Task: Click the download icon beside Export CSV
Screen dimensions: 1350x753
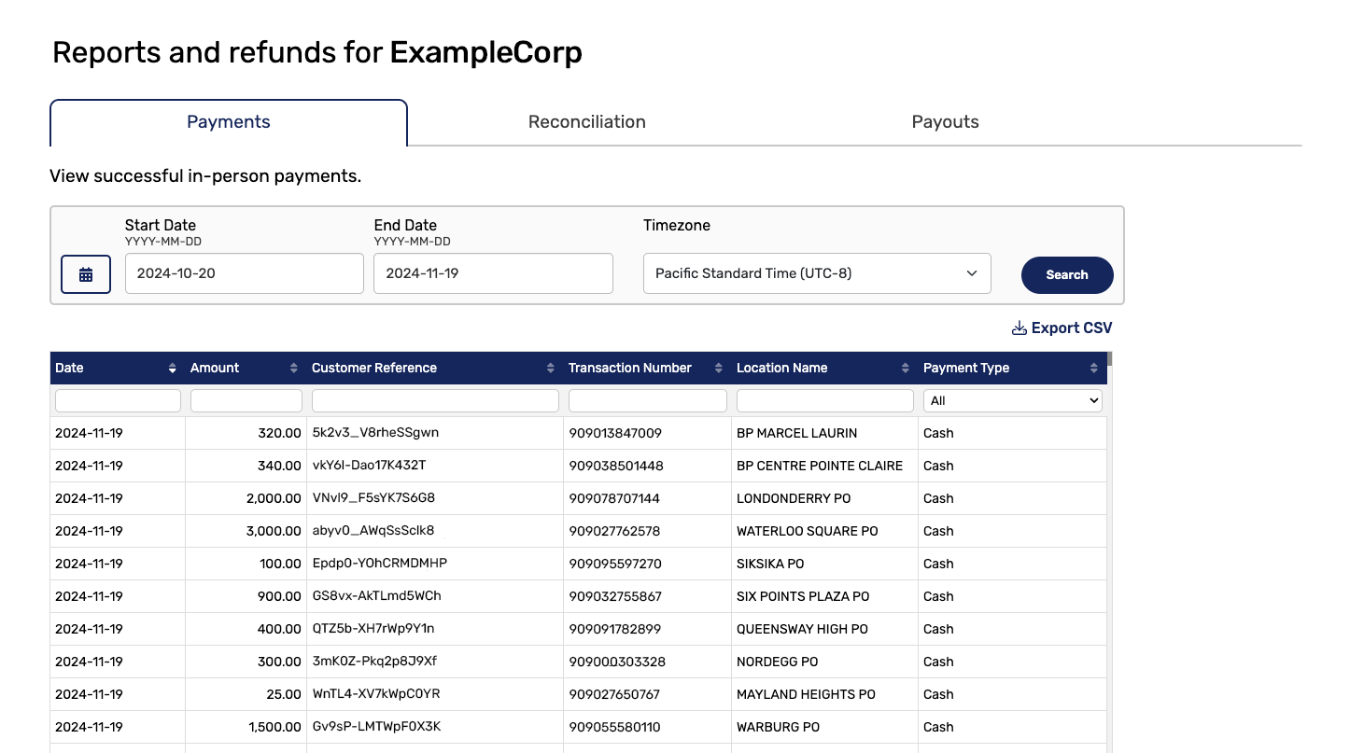Action: click(1018, 328)
